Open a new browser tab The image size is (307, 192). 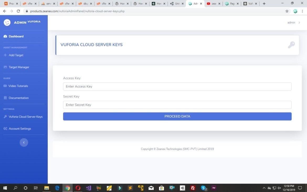(264, 3)
